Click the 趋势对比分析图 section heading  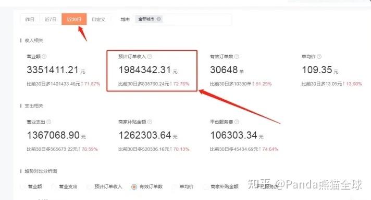(x=41, y=171)
